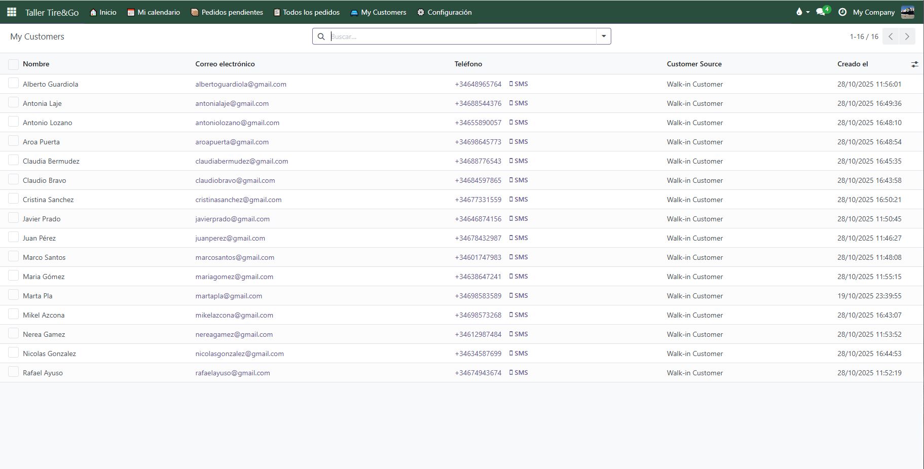Focus the Buscar search field
The height and width of the screenshot is (469, 924).
(461, 36)
